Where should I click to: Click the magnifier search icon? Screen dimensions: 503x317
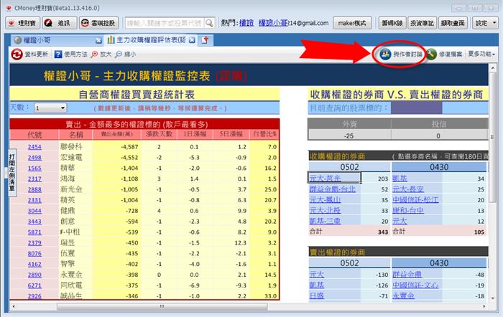coord(209,23)
